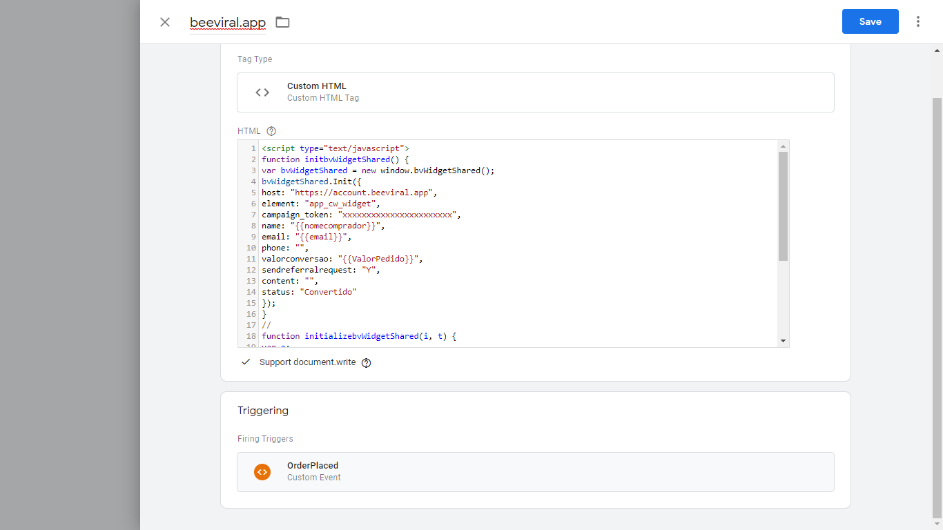Click code line element: "app_cw_widget"
Viewport: 943px width, 530px height.
[x=321, y=204]
